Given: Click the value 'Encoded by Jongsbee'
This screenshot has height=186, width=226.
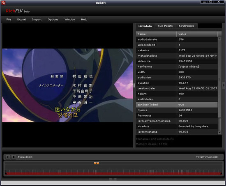Looking at the screenshot, I should [x=193, y=126].
